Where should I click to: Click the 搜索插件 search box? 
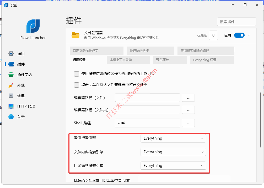(237, 22)
